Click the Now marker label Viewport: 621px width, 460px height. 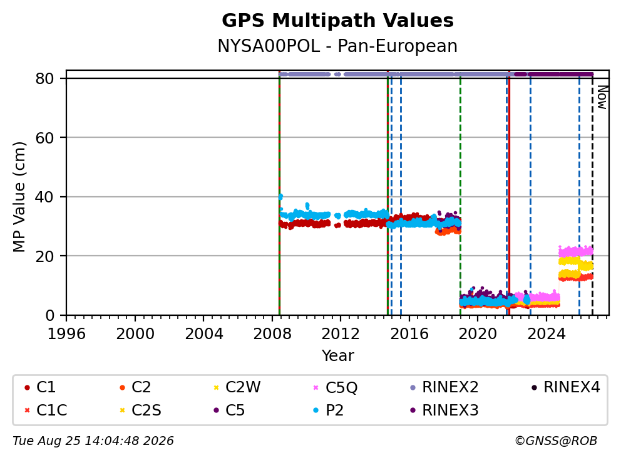point(602,97)
